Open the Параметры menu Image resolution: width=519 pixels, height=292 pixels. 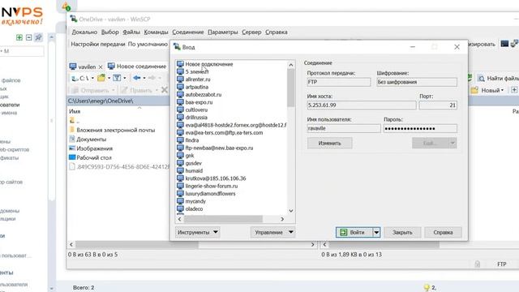click(x=223, y=32)
